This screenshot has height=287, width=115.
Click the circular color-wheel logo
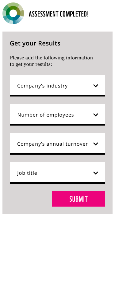[13, 13]
